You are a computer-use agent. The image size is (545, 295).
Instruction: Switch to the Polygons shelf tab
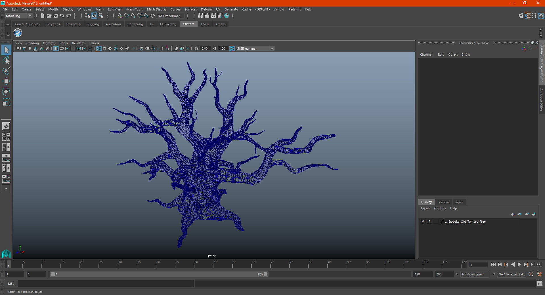point(53,24)
